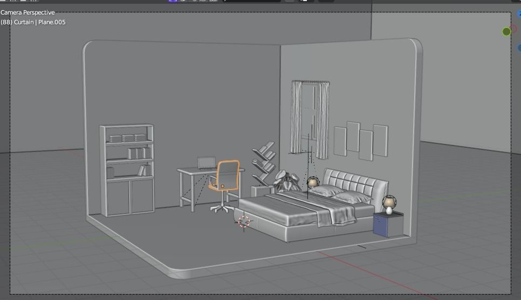
Task: Select the lamp beside the potted plant
Action: coord(313,182)
